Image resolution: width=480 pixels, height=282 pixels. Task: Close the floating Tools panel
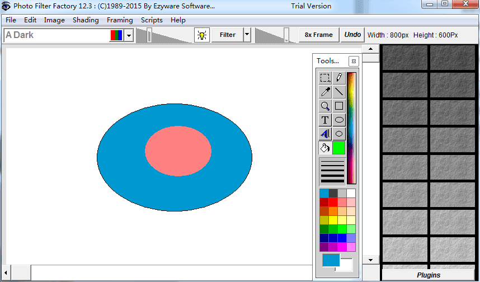353,61
